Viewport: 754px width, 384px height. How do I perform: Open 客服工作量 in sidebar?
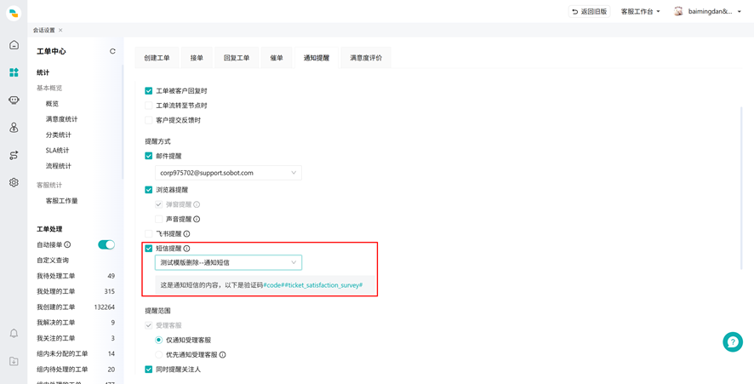[x=61, y=201]
